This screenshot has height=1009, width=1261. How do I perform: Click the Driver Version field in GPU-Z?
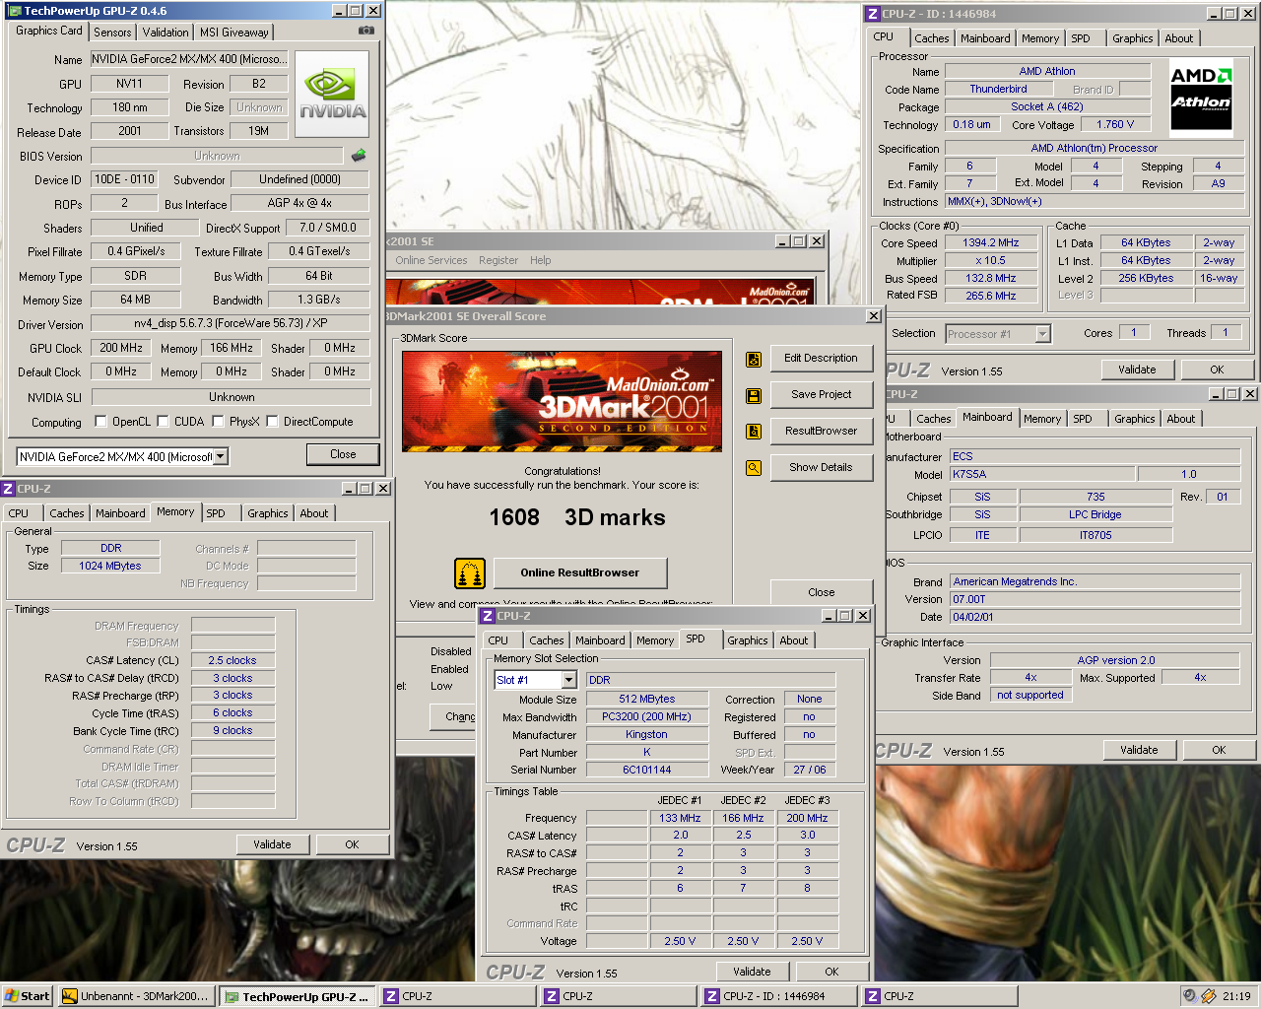pyautogui.click(x=231, y=324)
